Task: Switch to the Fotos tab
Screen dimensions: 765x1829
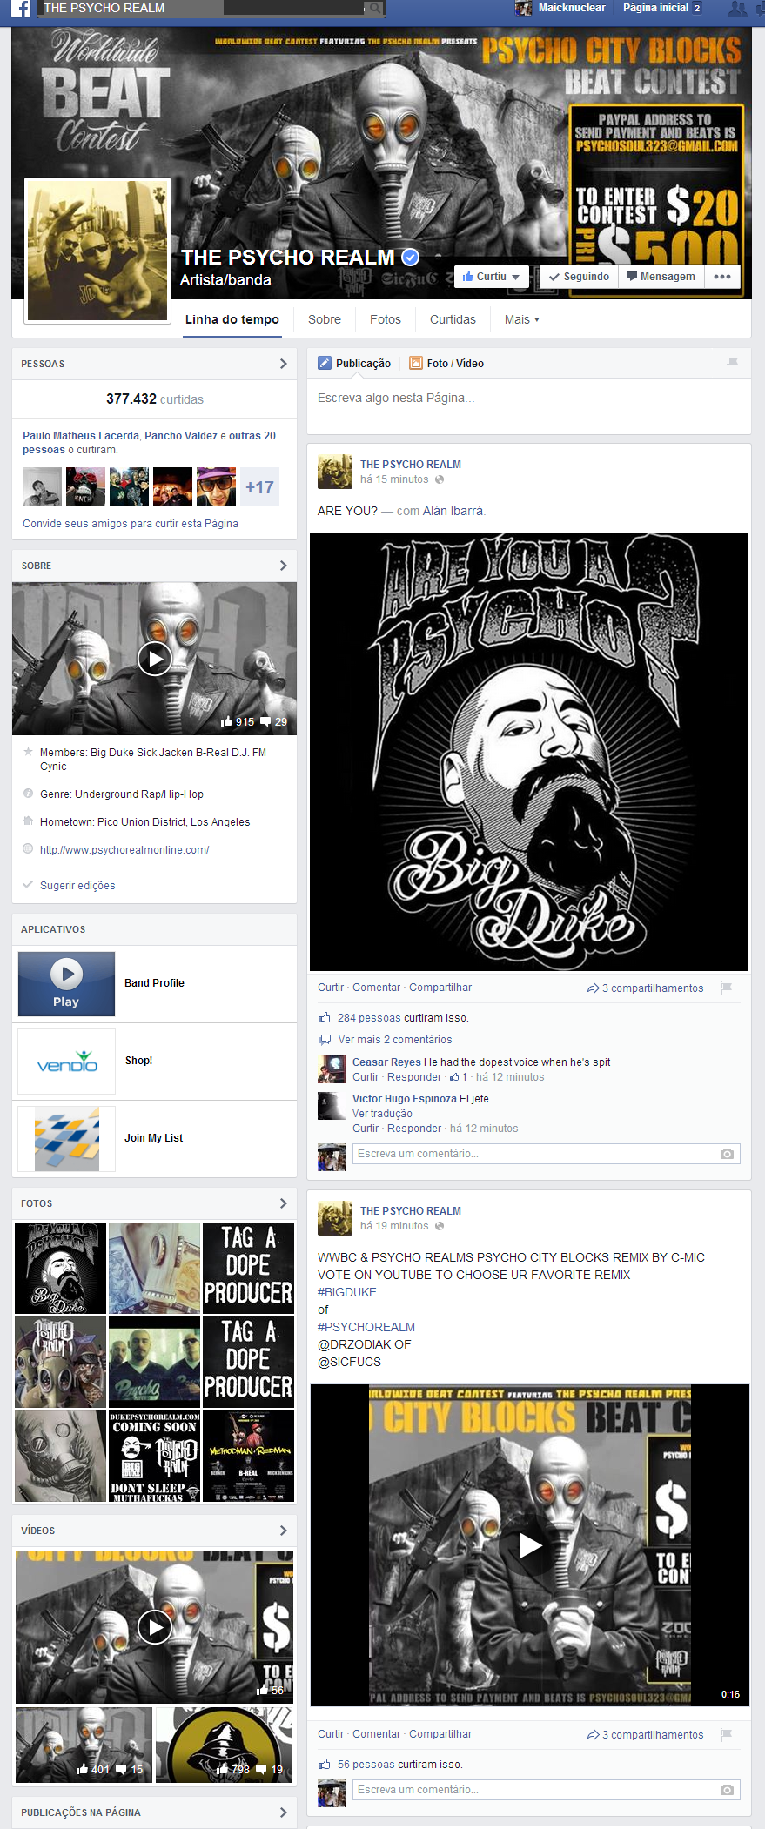Action: pos(386,319)
